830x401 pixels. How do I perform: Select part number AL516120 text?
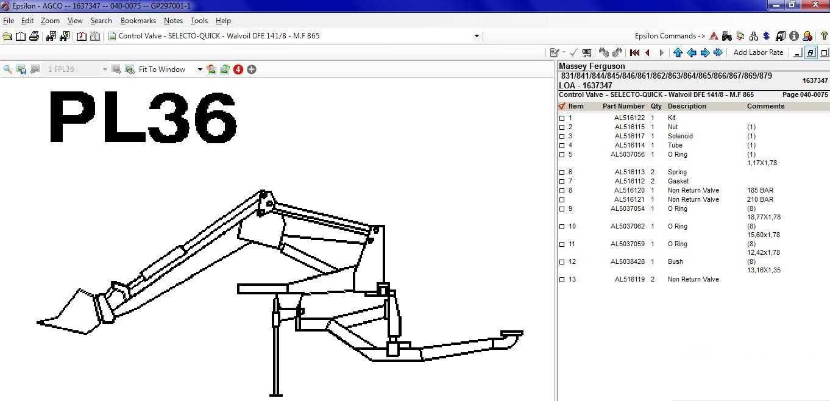(x=630, y=191)
